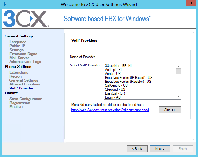Click the VoIP Providers panel header
The height and width of the screenshot is (157, 198).
[130, 40]
